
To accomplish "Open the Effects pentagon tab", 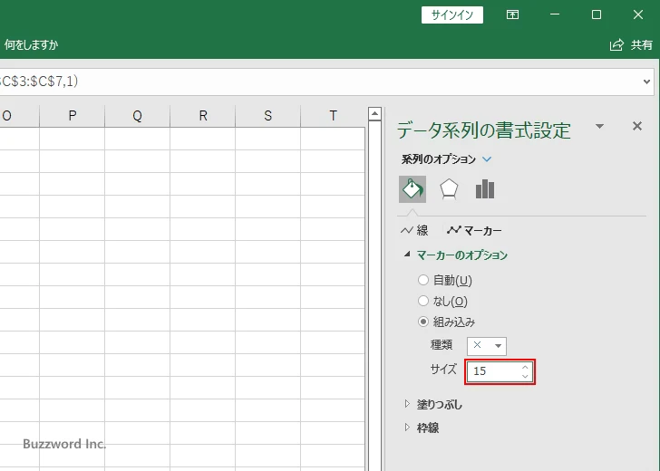I will click(x=449, y=189).
